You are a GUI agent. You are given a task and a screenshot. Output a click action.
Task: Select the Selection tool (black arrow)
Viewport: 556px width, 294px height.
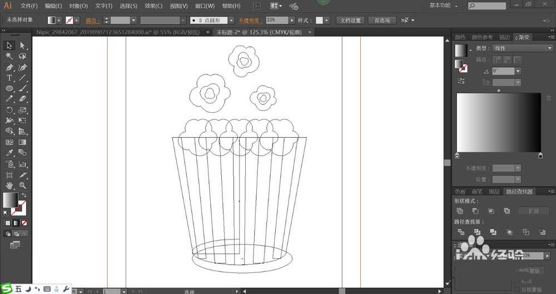[x=9, y=46]
